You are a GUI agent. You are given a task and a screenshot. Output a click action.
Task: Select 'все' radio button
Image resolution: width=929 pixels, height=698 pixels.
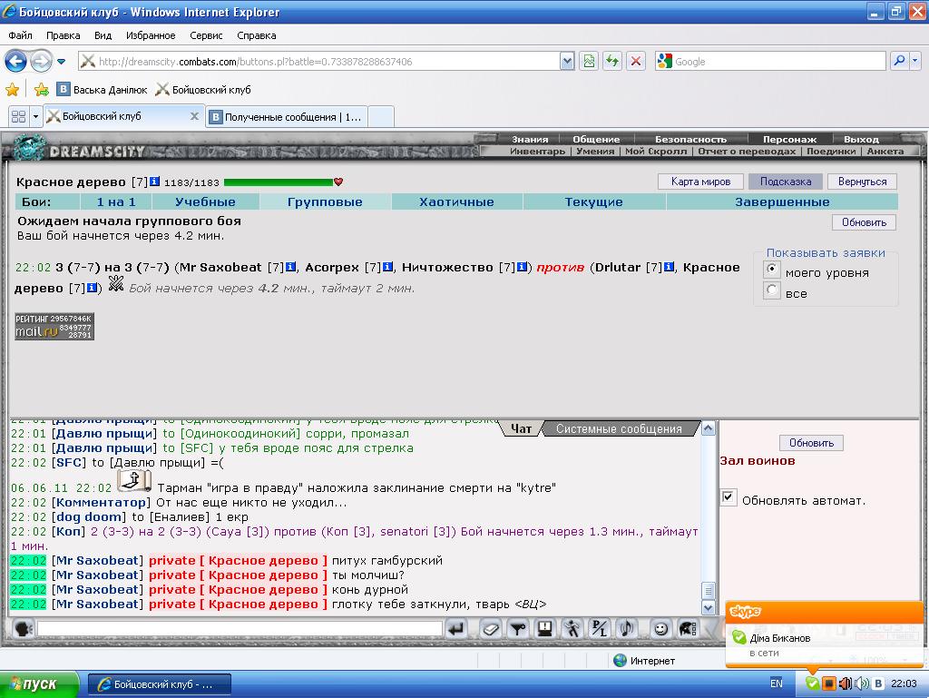tap(771, 290)
